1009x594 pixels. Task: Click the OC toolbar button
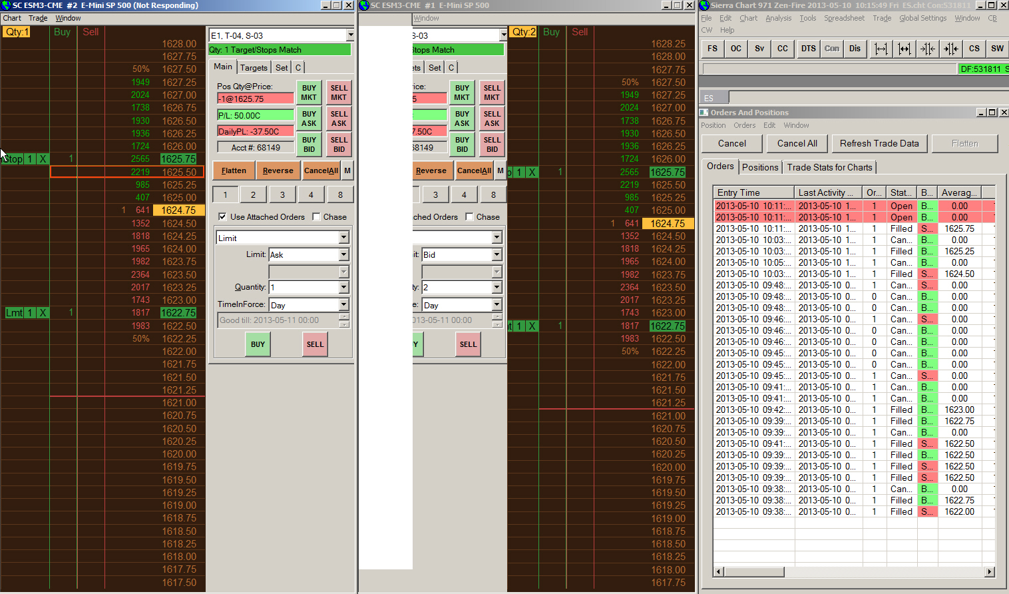pyautogui.click(x=736, y=49)
